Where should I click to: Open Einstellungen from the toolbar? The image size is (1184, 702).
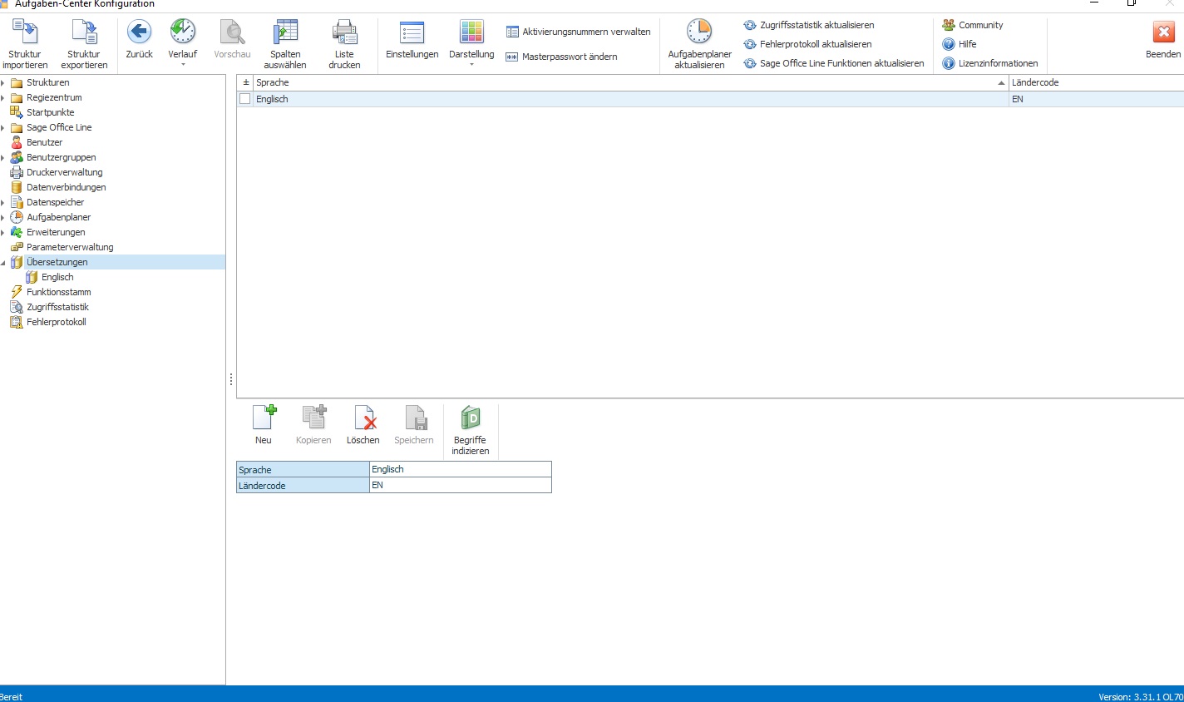pyautogui.click(x=412, y=32)
